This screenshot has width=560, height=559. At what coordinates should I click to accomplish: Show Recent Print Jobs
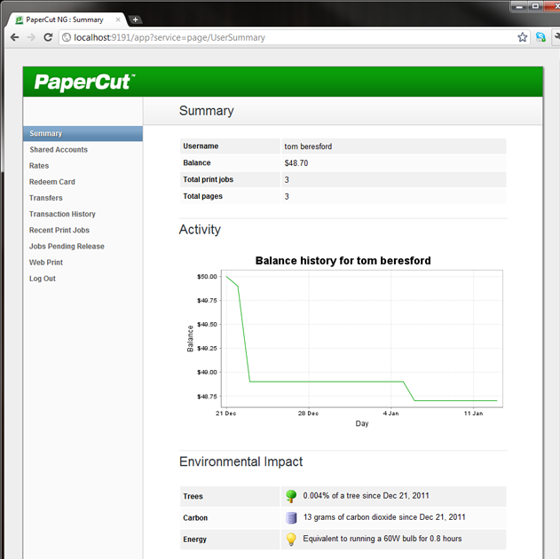point(59,230)
